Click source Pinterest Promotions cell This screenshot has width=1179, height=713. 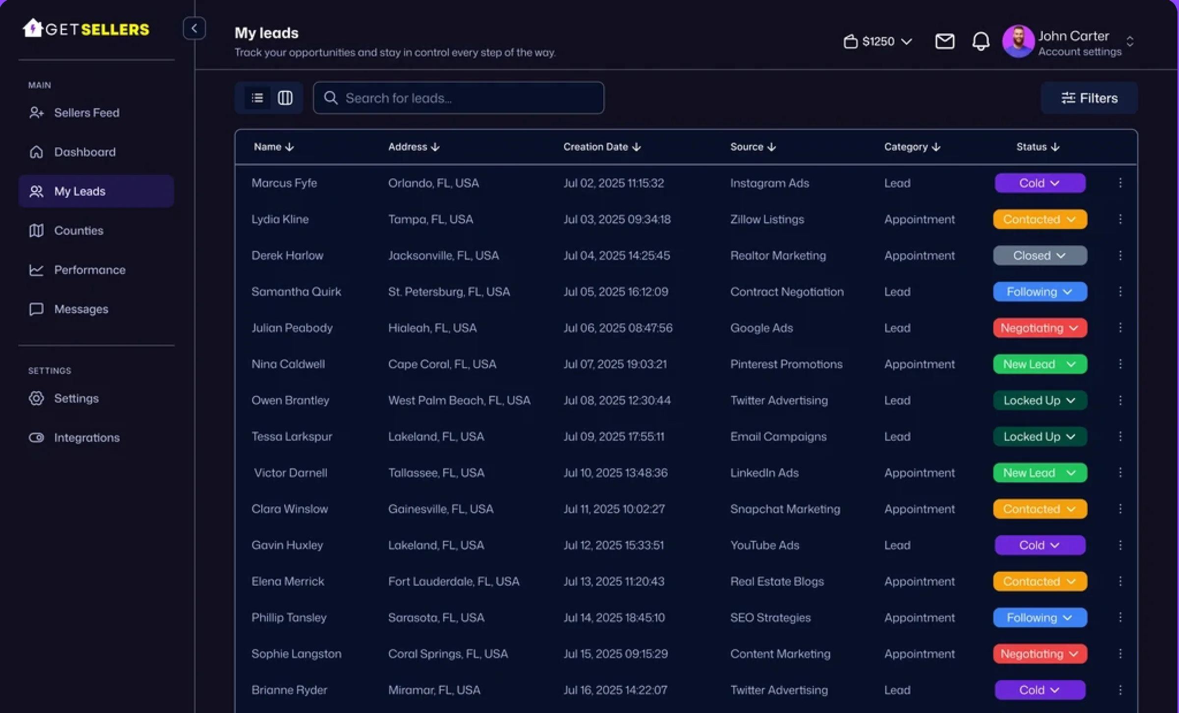[786, 364]
